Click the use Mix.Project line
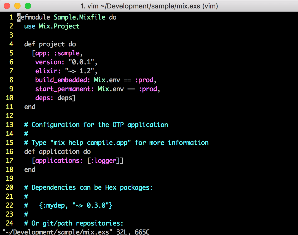The image size is (298, 235). coord(52,26)
